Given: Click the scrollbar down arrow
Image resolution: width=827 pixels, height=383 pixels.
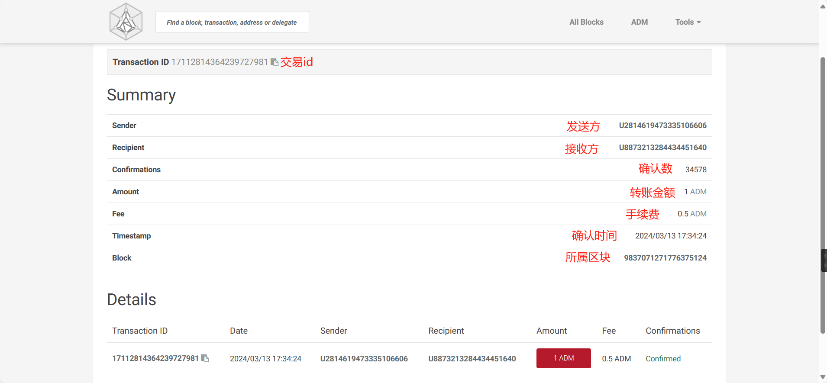Looking at the screenshot, I should coord(823,377).
